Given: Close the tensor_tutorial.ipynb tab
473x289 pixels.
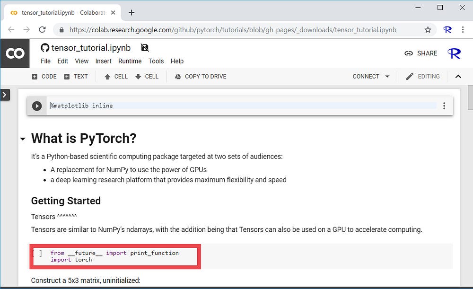Looking at the screenshot, I should [x=113, y=13].
